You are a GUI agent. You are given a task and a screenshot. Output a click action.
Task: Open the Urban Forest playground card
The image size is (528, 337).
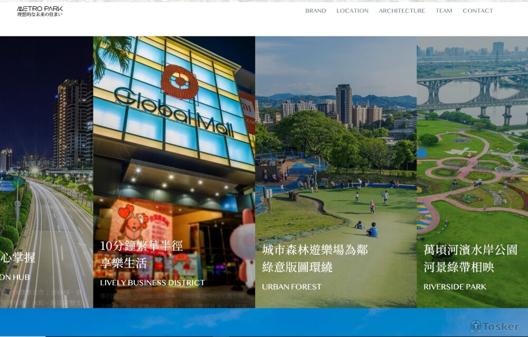coord(336,172)
